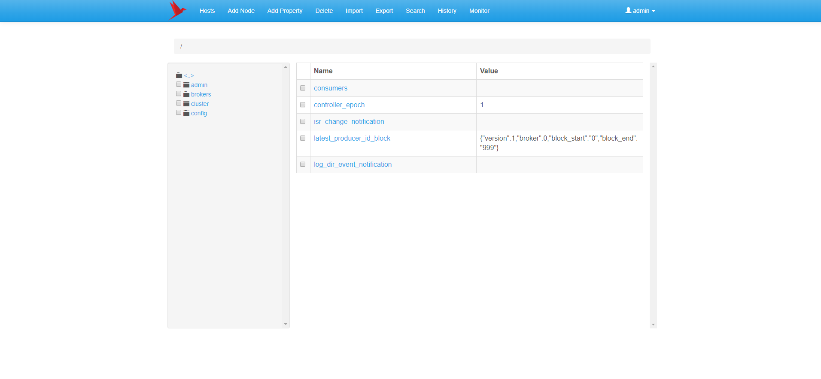The width and height of the screenshot is (821, 379).
Task: Open the History page
Action: tap(447, 11)
